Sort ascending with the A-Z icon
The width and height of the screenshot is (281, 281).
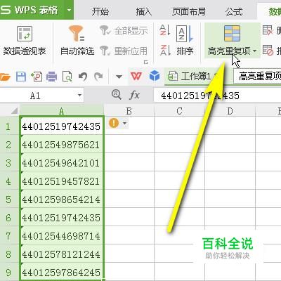click(165, 30)
